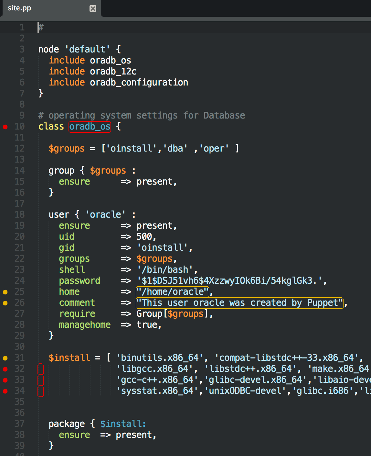
Task: Click the red-outlined whitespace box on line 32
Action: pos(41,369)
